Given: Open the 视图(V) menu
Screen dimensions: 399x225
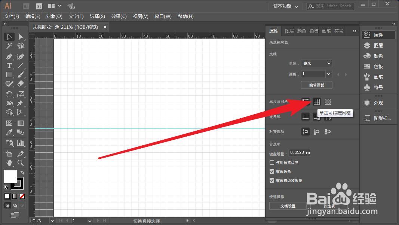Looking at the screenshot, I should [x=141, y=16].
